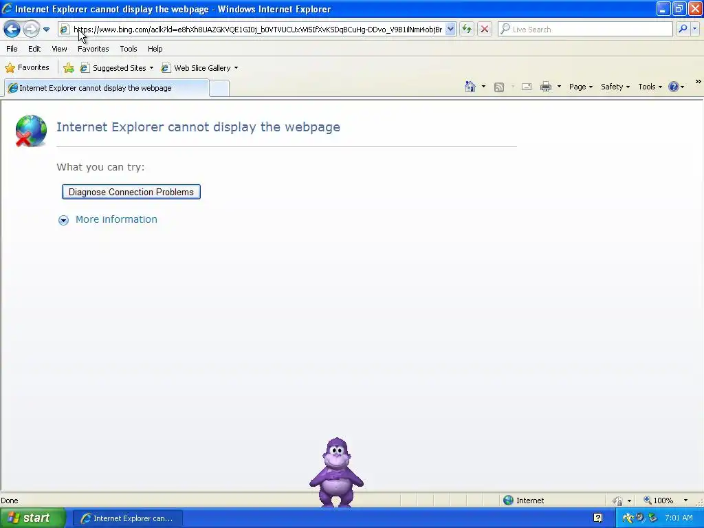This screenshot has height=528, width=704.
Task: Expand the Print dropdown arrow
Action: coord(559,87)
